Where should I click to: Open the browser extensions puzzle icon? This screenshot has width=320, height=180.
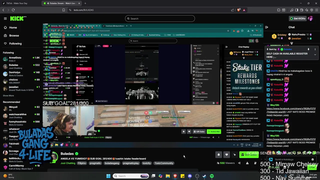tap(278, 10)
